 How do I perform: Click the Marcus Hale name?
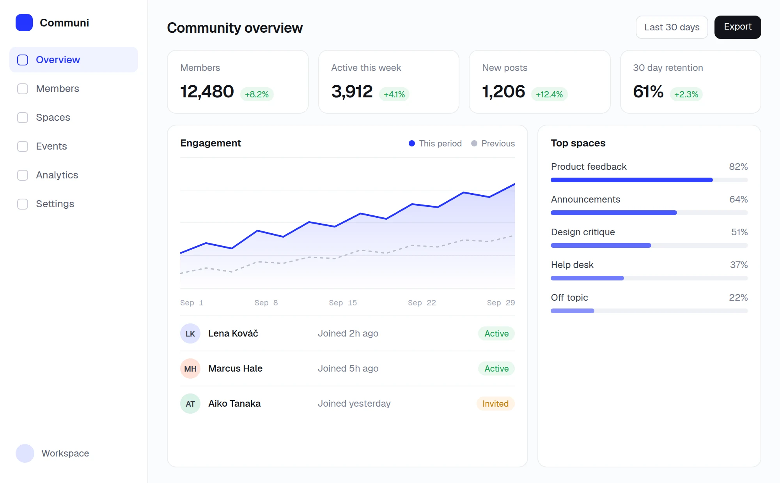click(236, 368)
